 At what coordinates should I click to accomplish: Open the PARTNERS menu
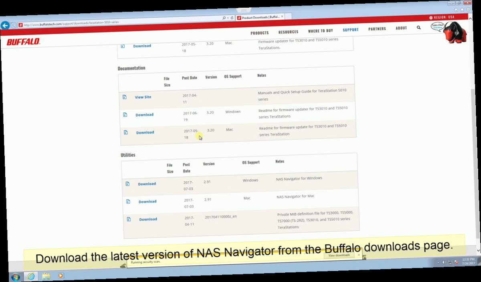[377, 29]
